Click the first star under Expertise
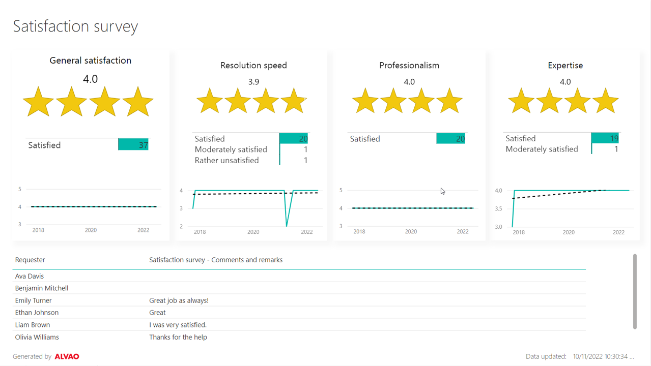 click(x=521, y=101)
